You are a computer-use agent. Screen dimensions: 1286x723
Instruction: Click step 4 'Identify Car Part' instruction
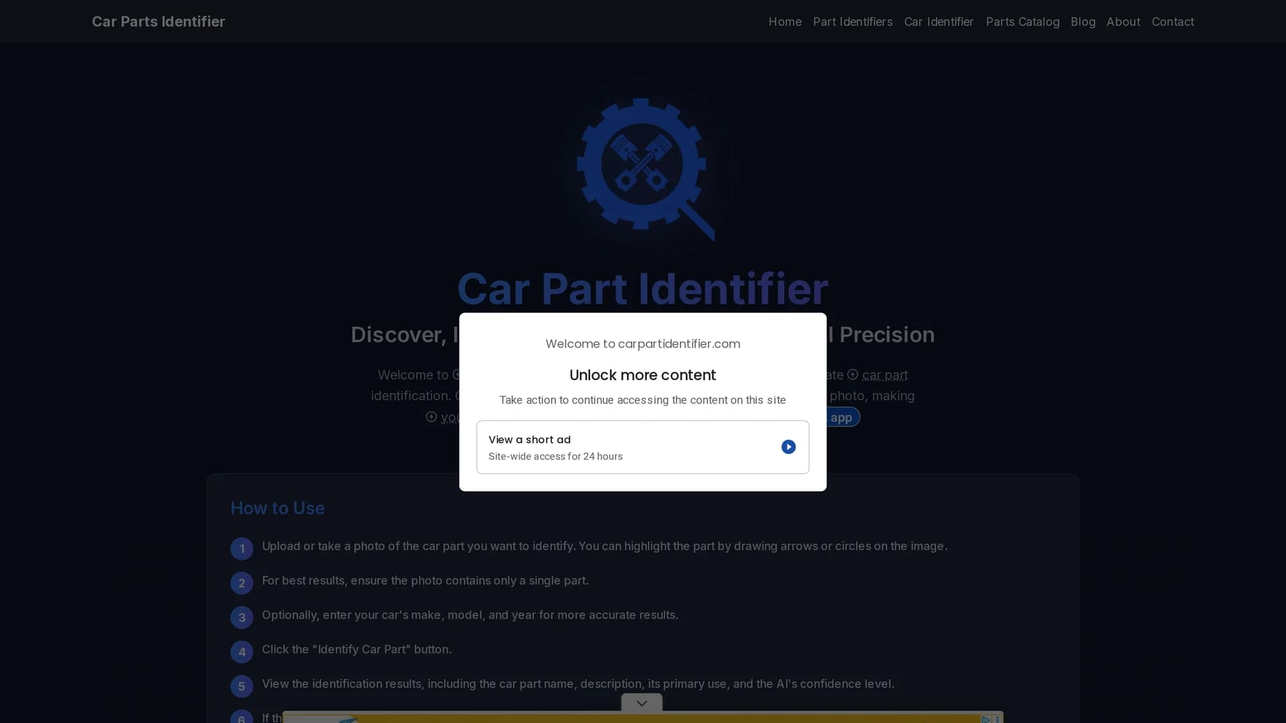click(357, 649)
